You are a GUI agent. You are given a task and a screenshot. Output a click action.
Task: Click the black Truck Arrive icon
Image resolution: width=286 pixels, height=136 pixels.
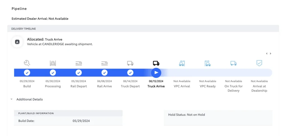point(156,63)
